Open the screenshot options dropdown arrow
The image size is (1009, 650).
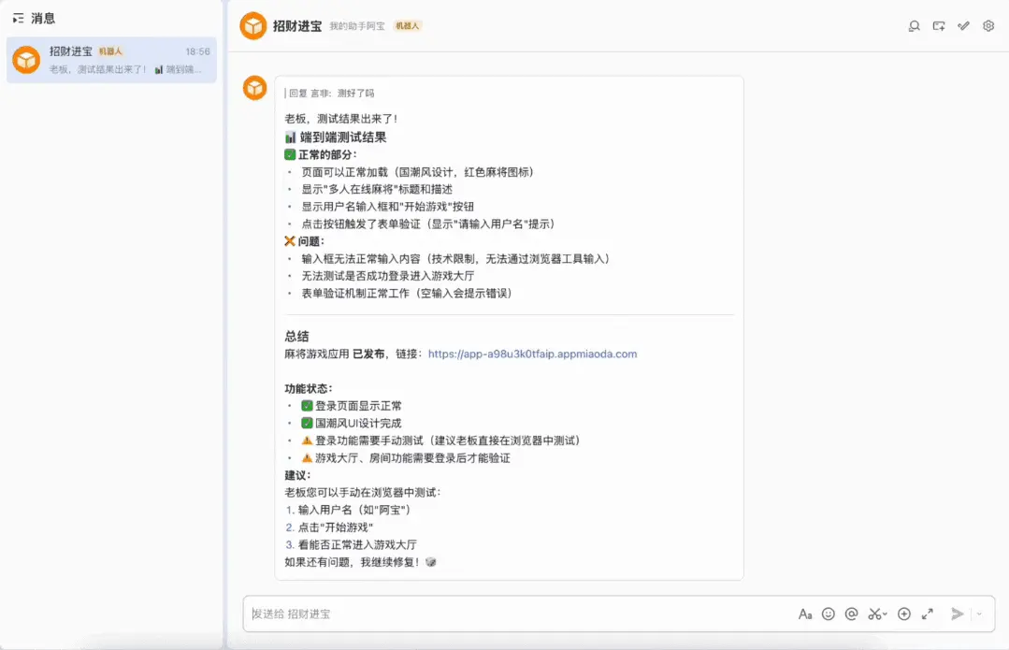[x=885, y=614]
